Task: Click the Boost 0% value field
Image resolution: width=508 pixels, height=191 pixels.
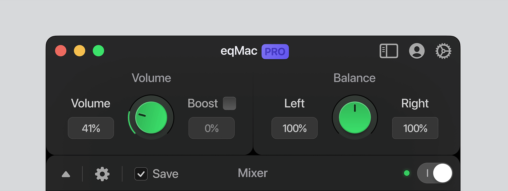Action: click(211, 128)
